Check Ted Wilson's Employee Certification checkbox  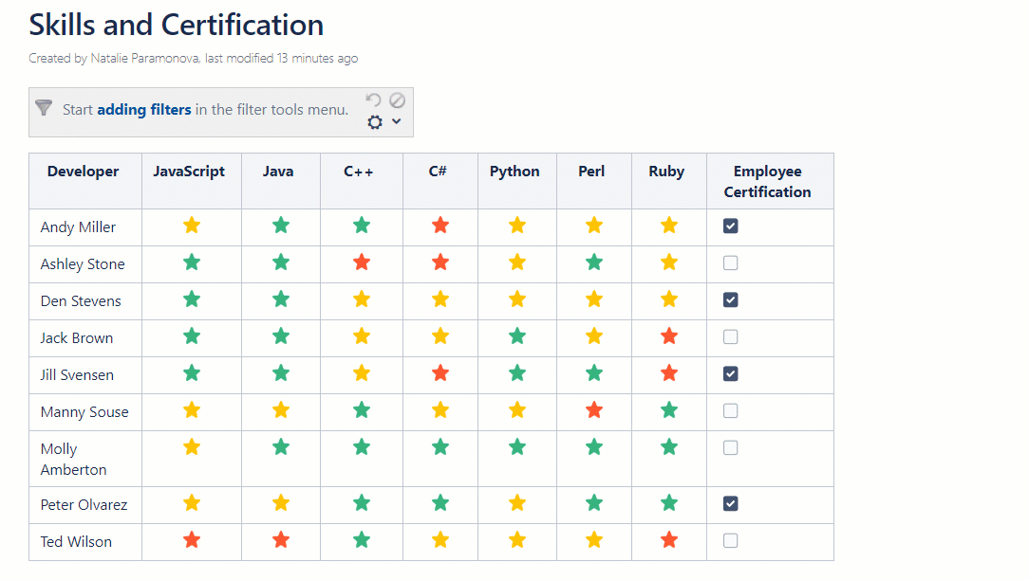tap(730, 540)
